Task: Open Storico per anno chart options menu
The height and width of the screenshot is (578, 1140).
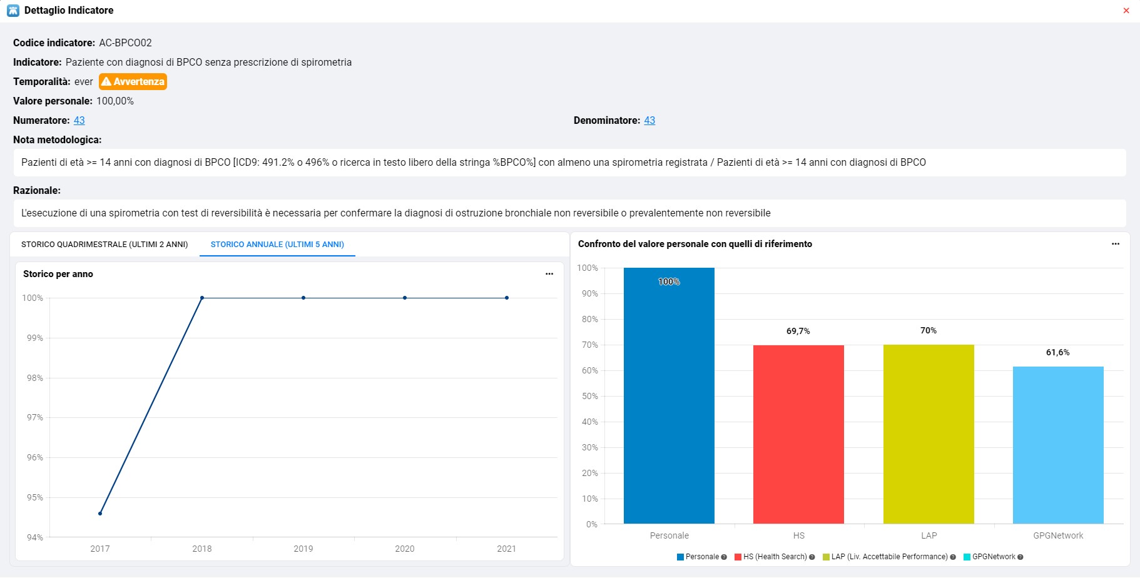Action: pos(549,274)
